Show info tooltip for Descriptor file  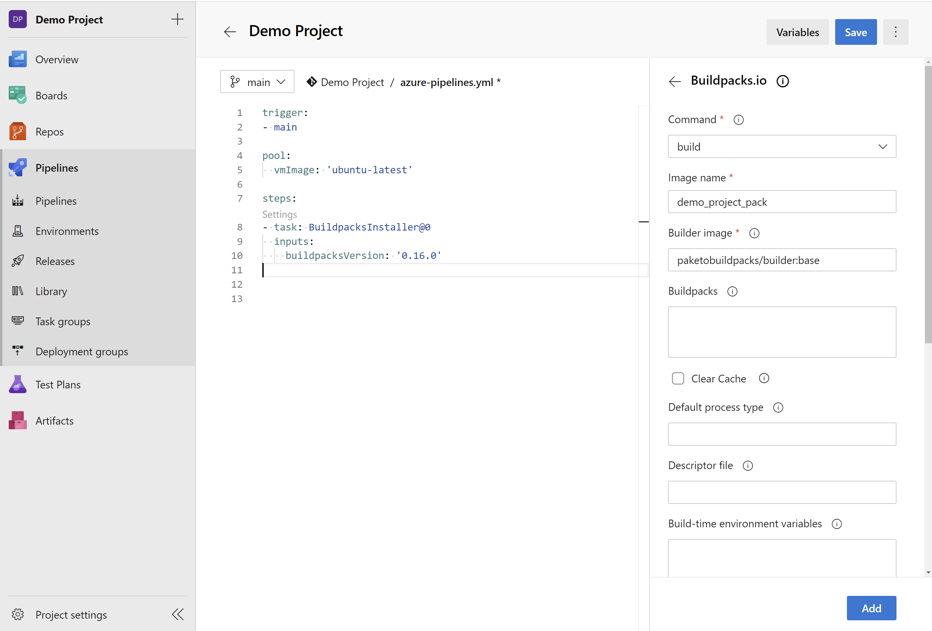coord(748,466)
